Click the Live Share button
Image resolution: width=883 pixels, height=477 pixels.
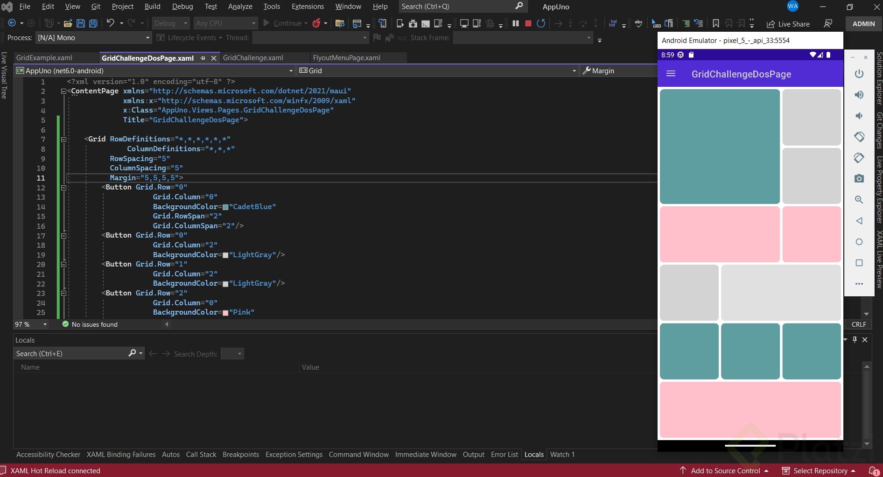coord(788,24)
